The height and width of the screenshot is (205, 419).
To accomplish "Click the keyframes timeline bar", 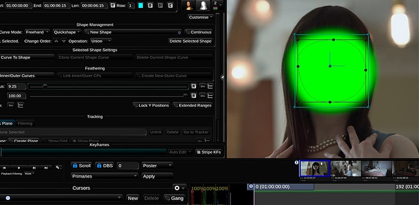I will pos(83,152).
